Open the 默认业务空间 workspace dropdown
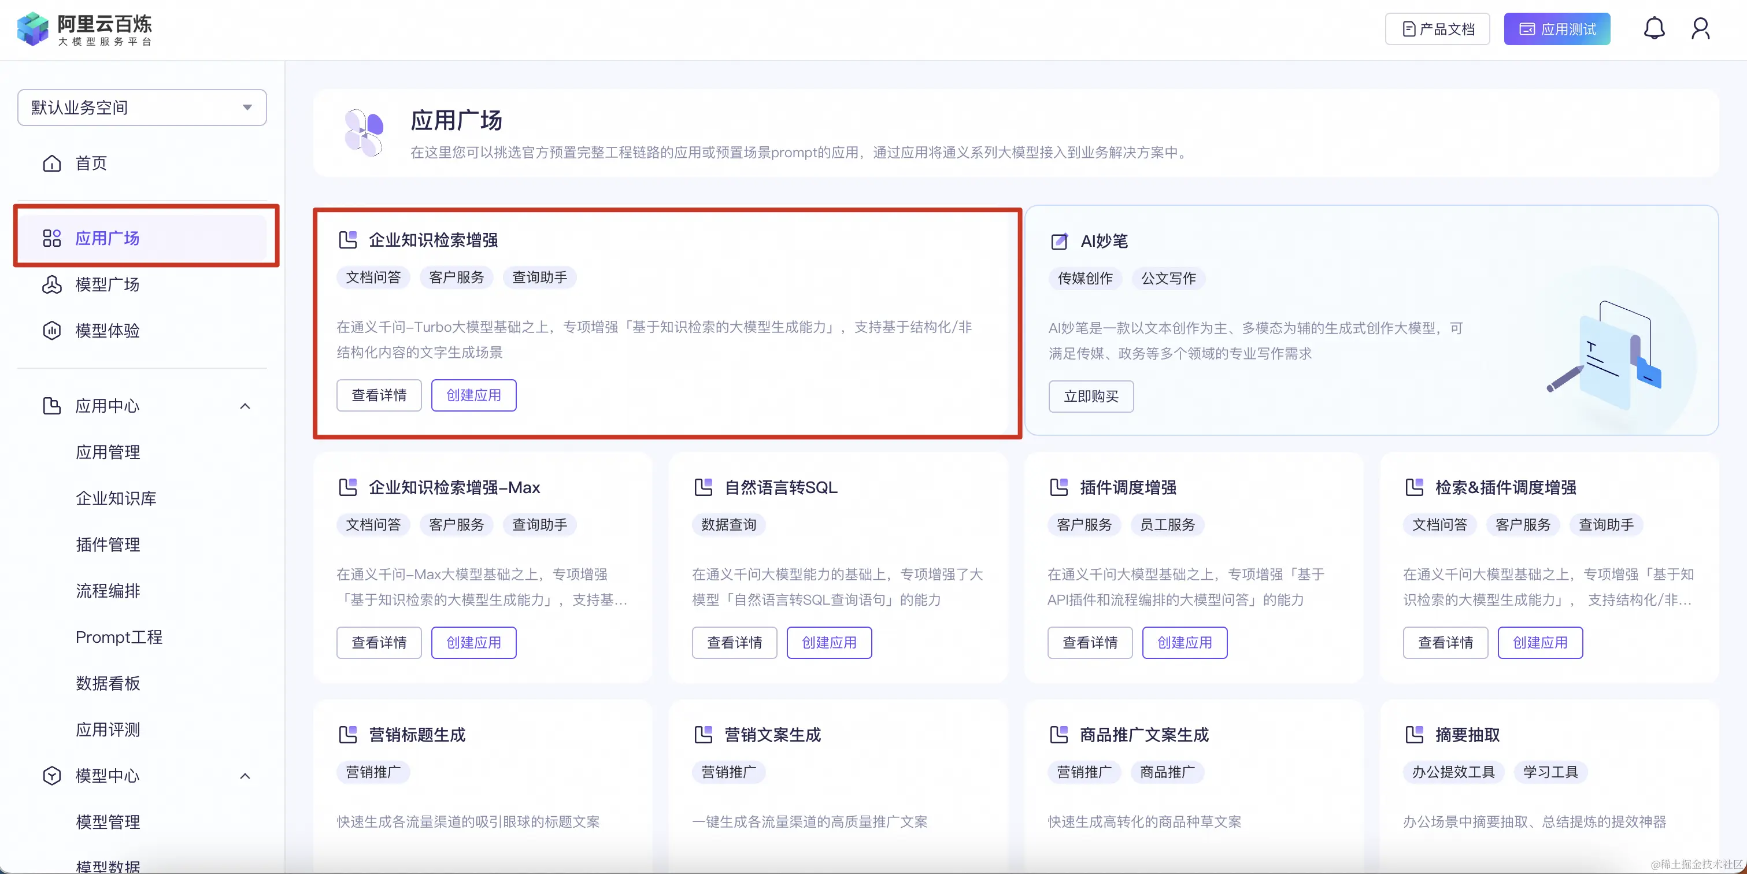 142,107
